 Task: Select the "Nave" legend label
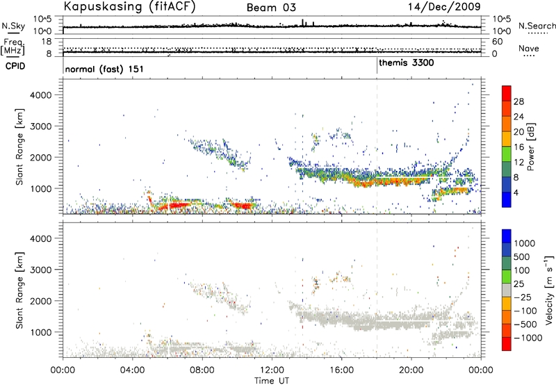(x=529, y=48)
